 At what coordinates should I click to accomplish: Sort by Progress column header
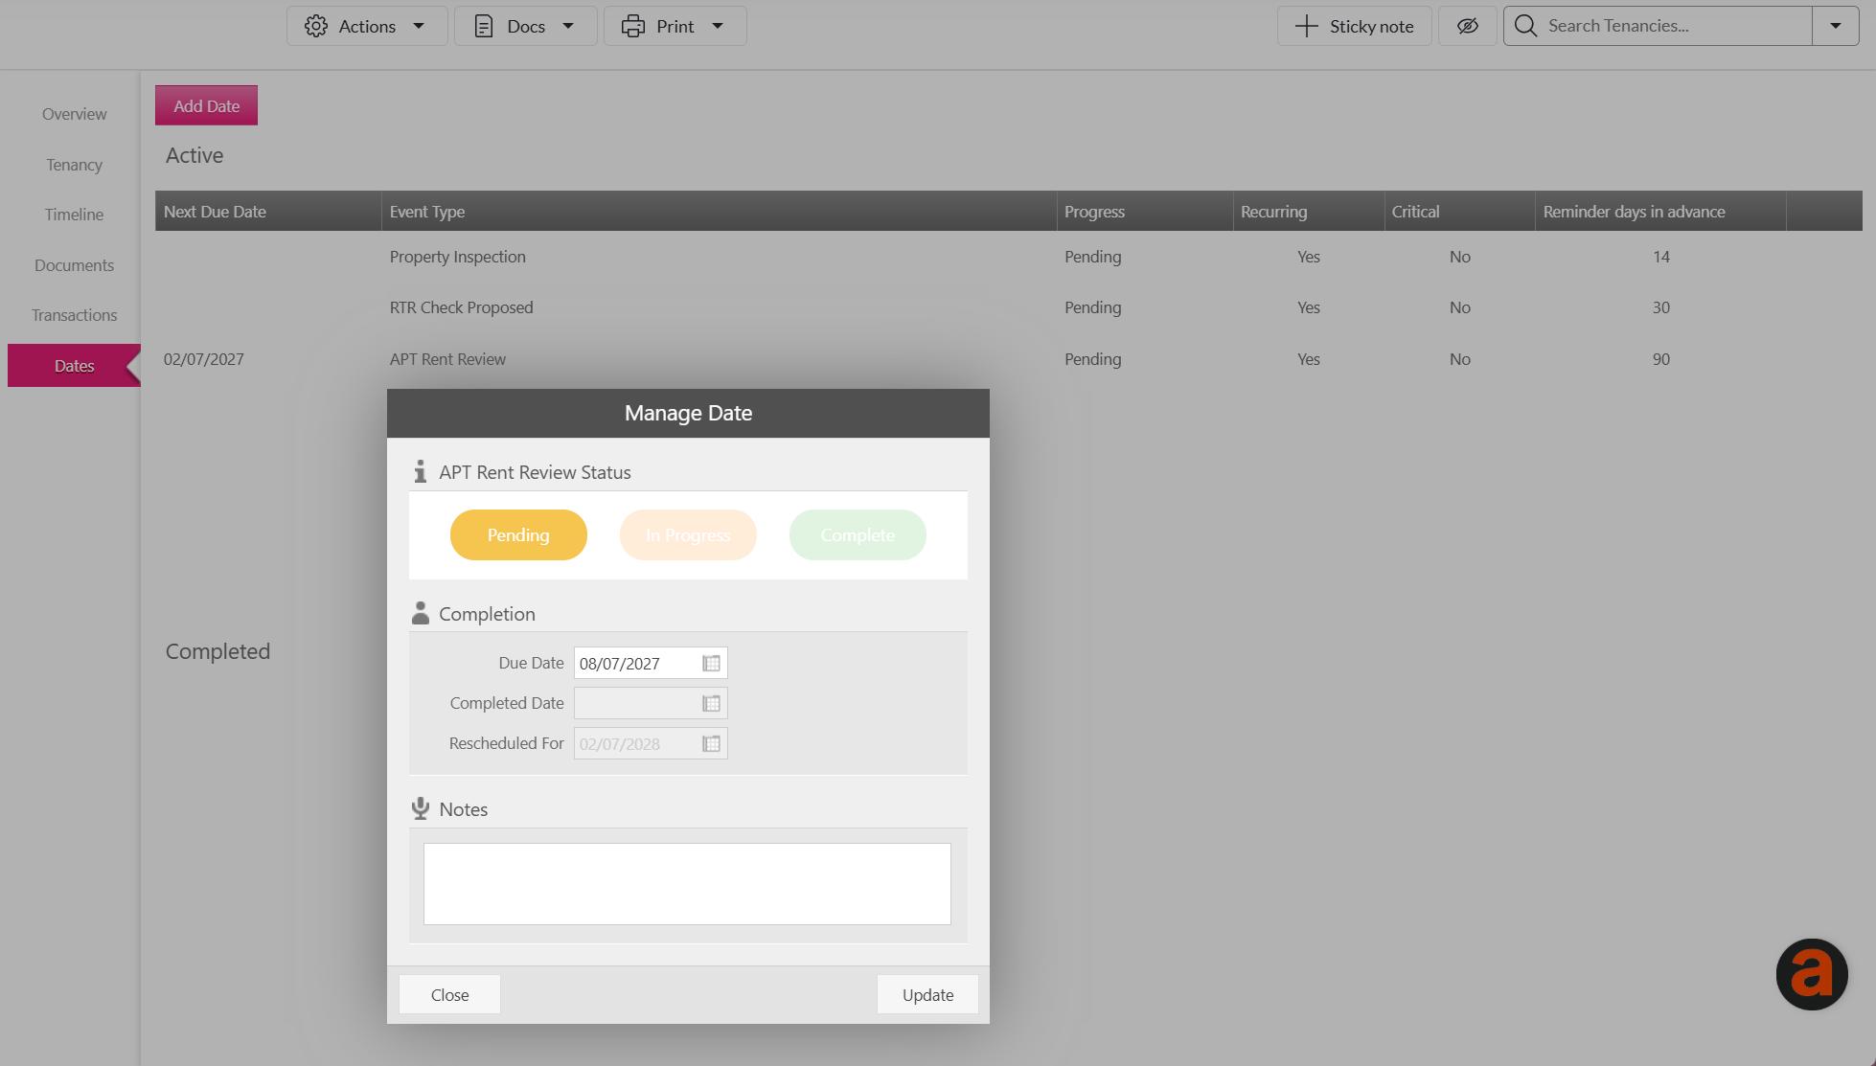pyautogui.click(x=1145, y=211)
